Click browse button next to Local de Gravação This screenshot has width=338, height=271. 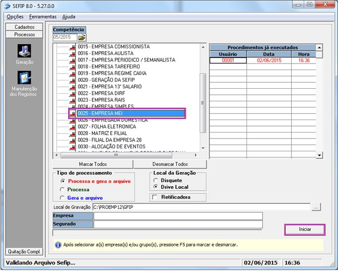(316, 207)
